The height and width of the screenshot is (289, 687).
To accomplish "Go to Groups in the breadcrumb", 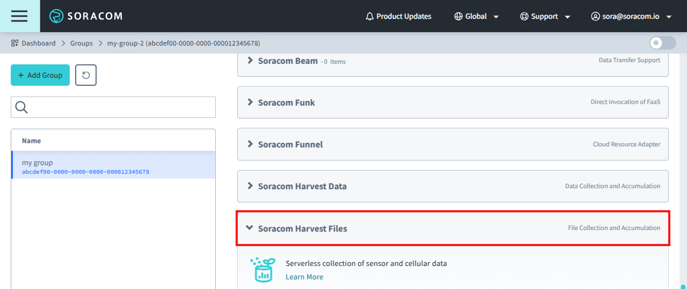I will click(82, 43).
